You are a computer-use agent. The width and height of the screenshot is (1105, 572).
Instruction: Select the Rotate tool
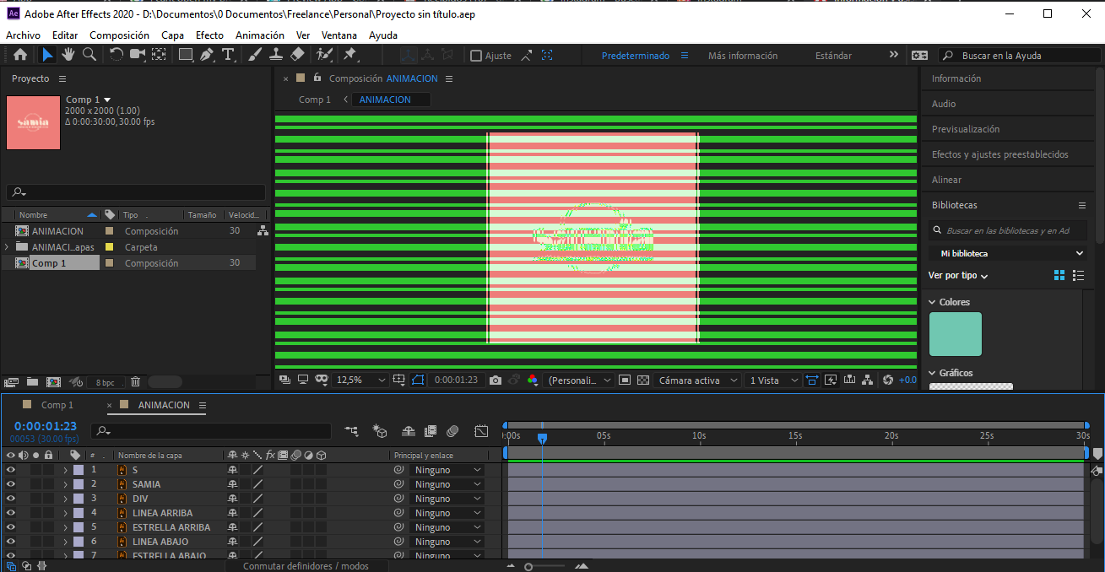pos(115,56)
